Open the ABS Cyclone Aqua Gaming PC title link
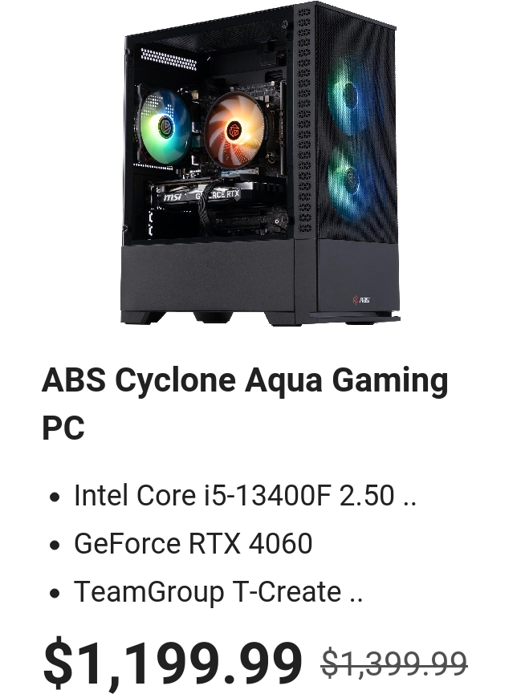The height and width of the screenshot is (698, 521). click(245, 404)
